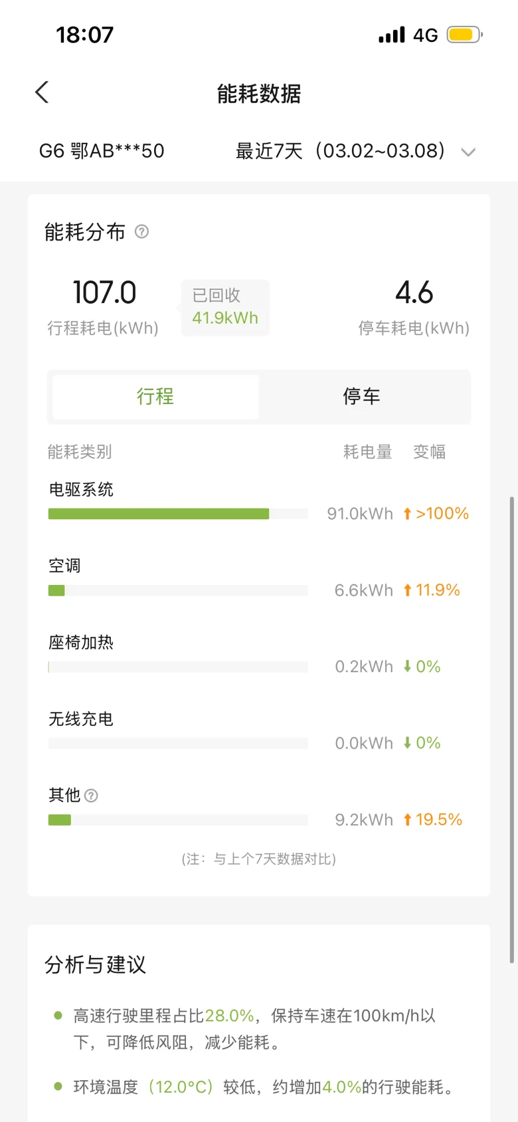Tap the 4.6 停车耗电 value
Viewport: 518px width, 1122px height.
tap(414, 292)
